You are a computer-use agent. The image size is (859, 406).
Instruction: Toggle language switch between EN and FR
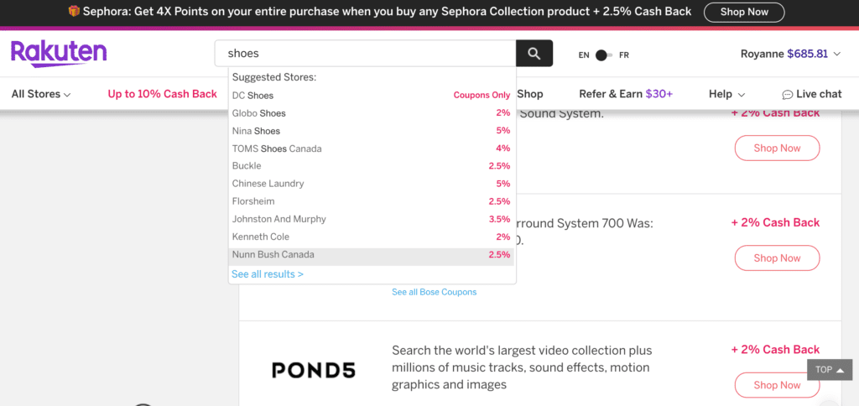click(602, 55)
